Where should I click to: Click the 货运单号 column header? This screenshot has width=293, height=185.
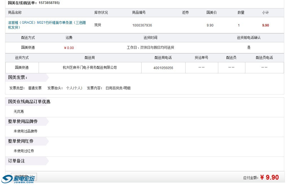tap(201, 58)
